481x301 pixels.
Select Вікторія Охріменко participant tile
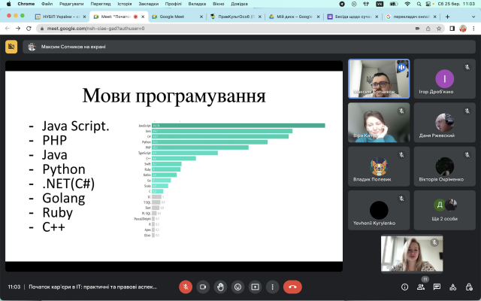click(x=444, y=166)
